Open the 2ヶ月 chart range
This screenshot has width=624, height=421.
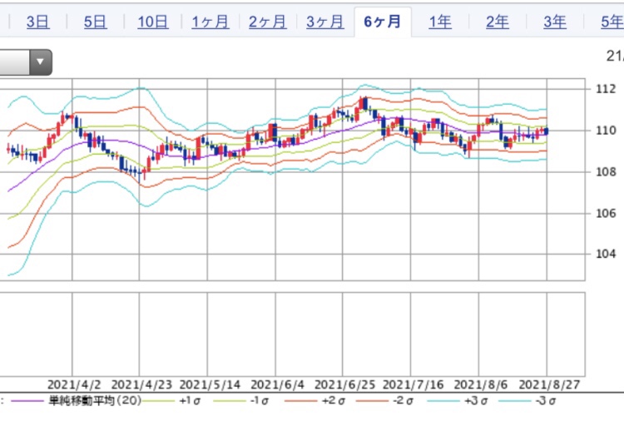coord(267,22)
